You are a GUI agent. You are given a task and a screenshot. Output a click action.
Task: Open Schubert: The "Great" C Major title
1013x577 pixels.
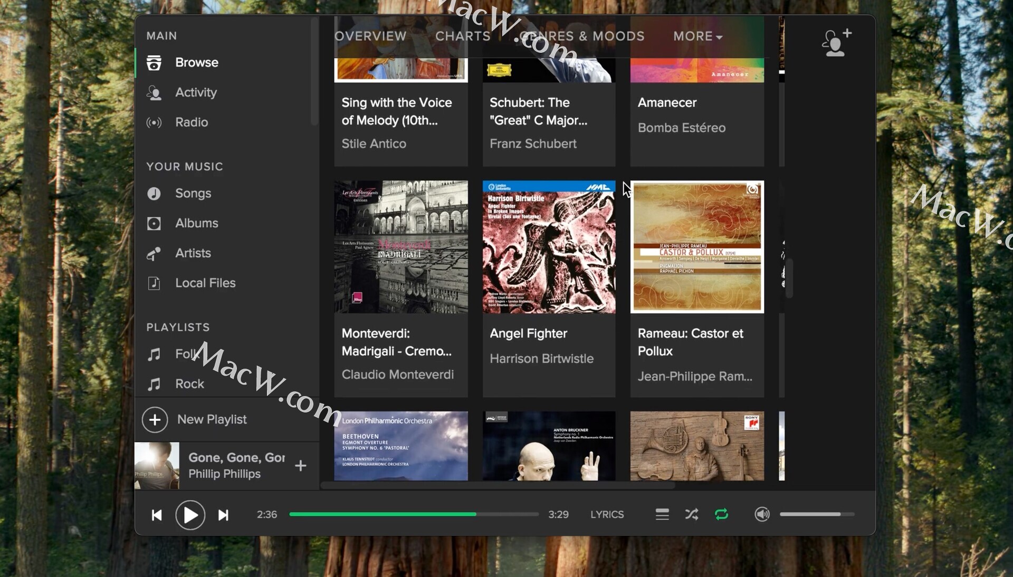[538, 112]
